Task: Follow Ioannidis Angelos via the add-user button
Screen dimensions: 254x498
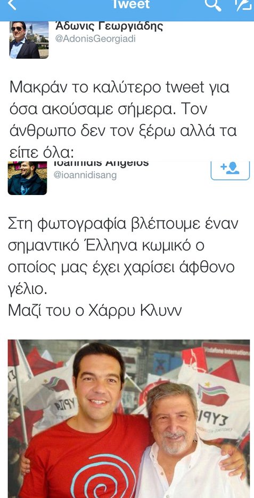Action: (230, 170)
